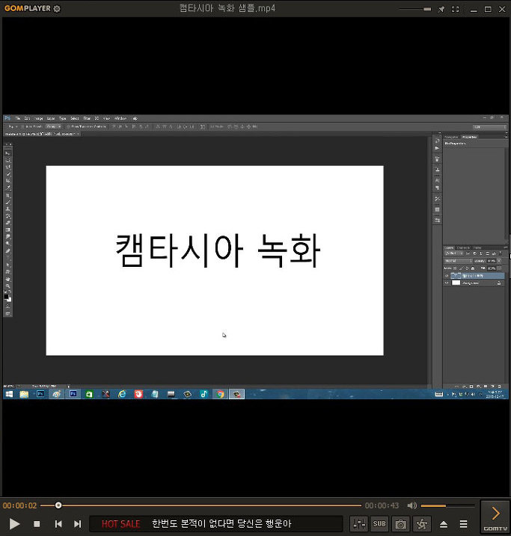Click the Background layer thumbnail
This screenshot has height=536, width=511.
click(x=456, y=283)
